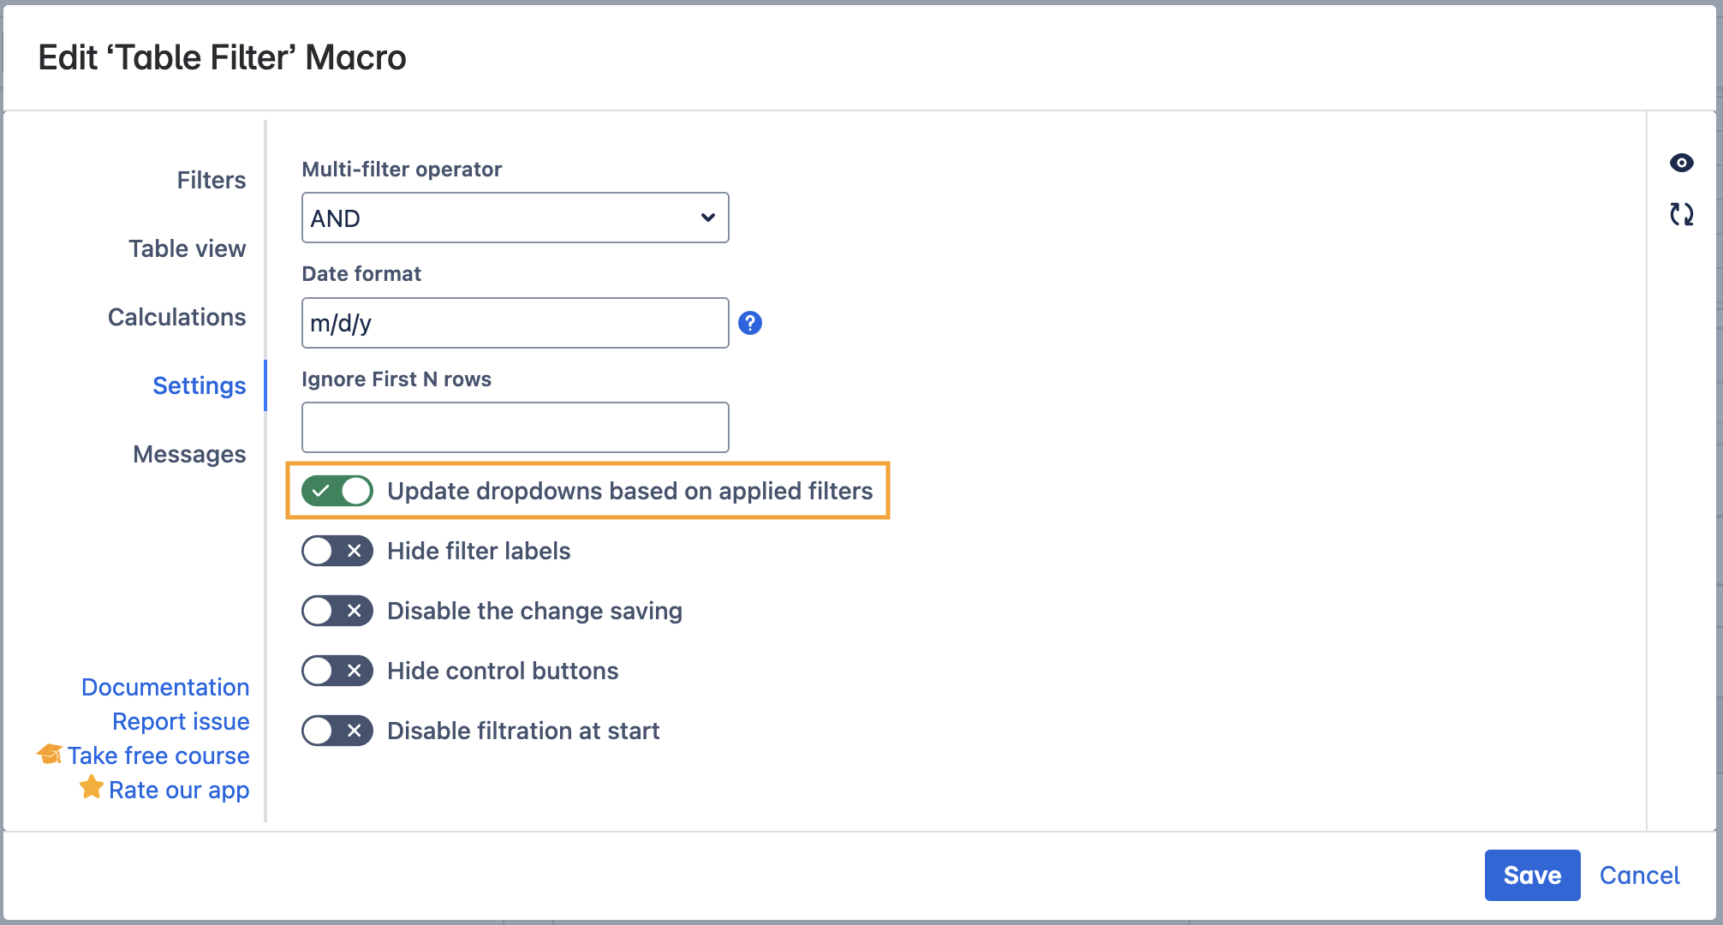Click in the Ignore First N rows field
The height and width of the screenshot is (925, 1723).
[x=515, y=427]
